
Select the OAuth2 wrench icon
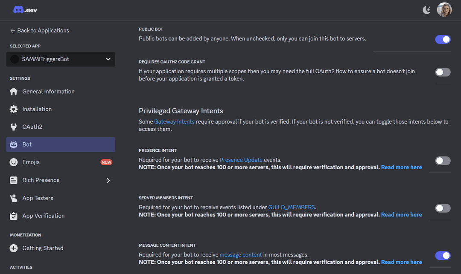14,127
